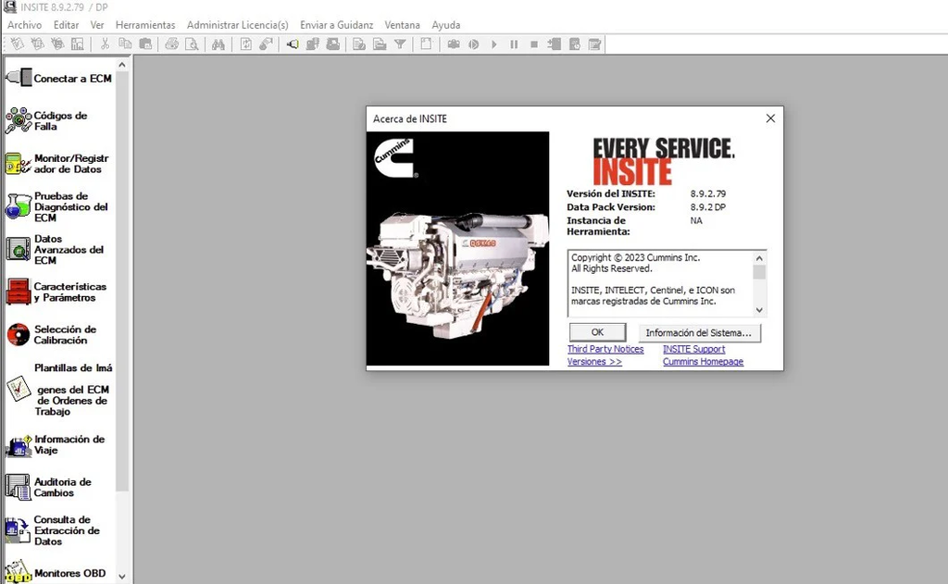Open Información de Viaje
The width and height of the screenshot is (948, 584).
point(55,445)
